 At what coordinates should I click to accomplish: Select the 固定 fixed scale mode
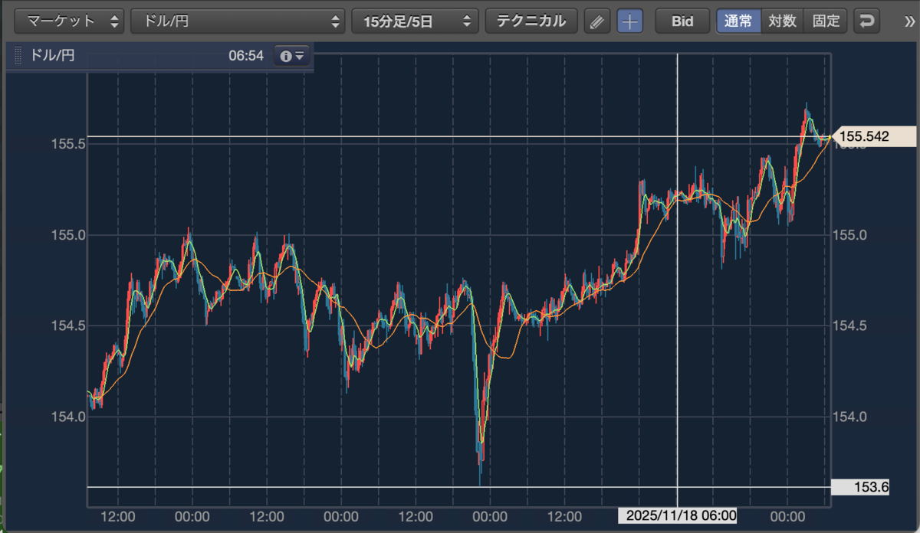click(x=826, y=21)
